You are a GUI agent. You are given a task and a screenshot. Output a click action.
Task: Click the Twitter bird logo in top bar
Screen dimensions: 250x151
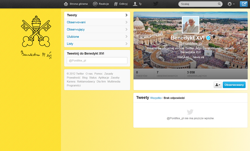[156, 4]
